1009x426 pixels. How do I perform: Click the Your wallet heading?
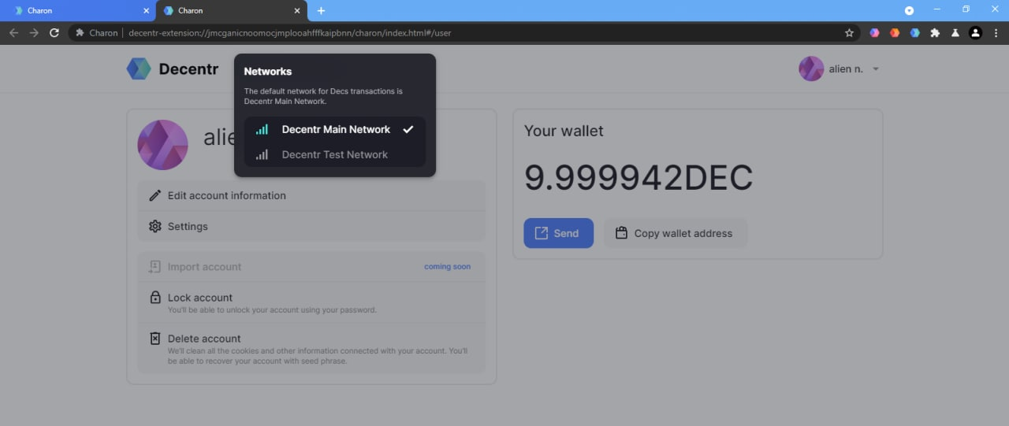click(x=564, y=132)
